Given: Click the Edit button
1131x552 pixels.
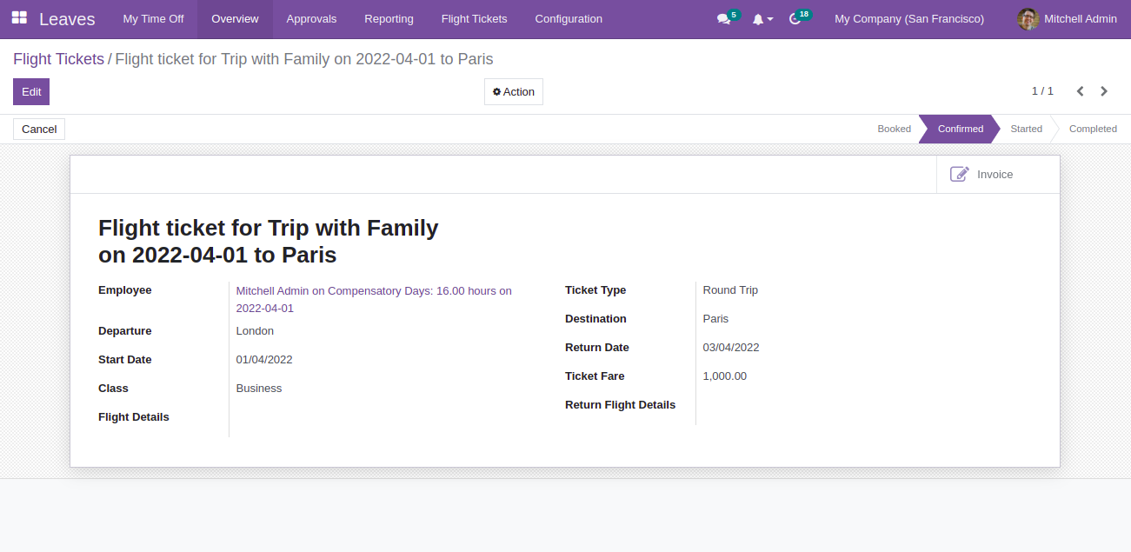Looking at the screenshot, I should (x=30, y=91).
